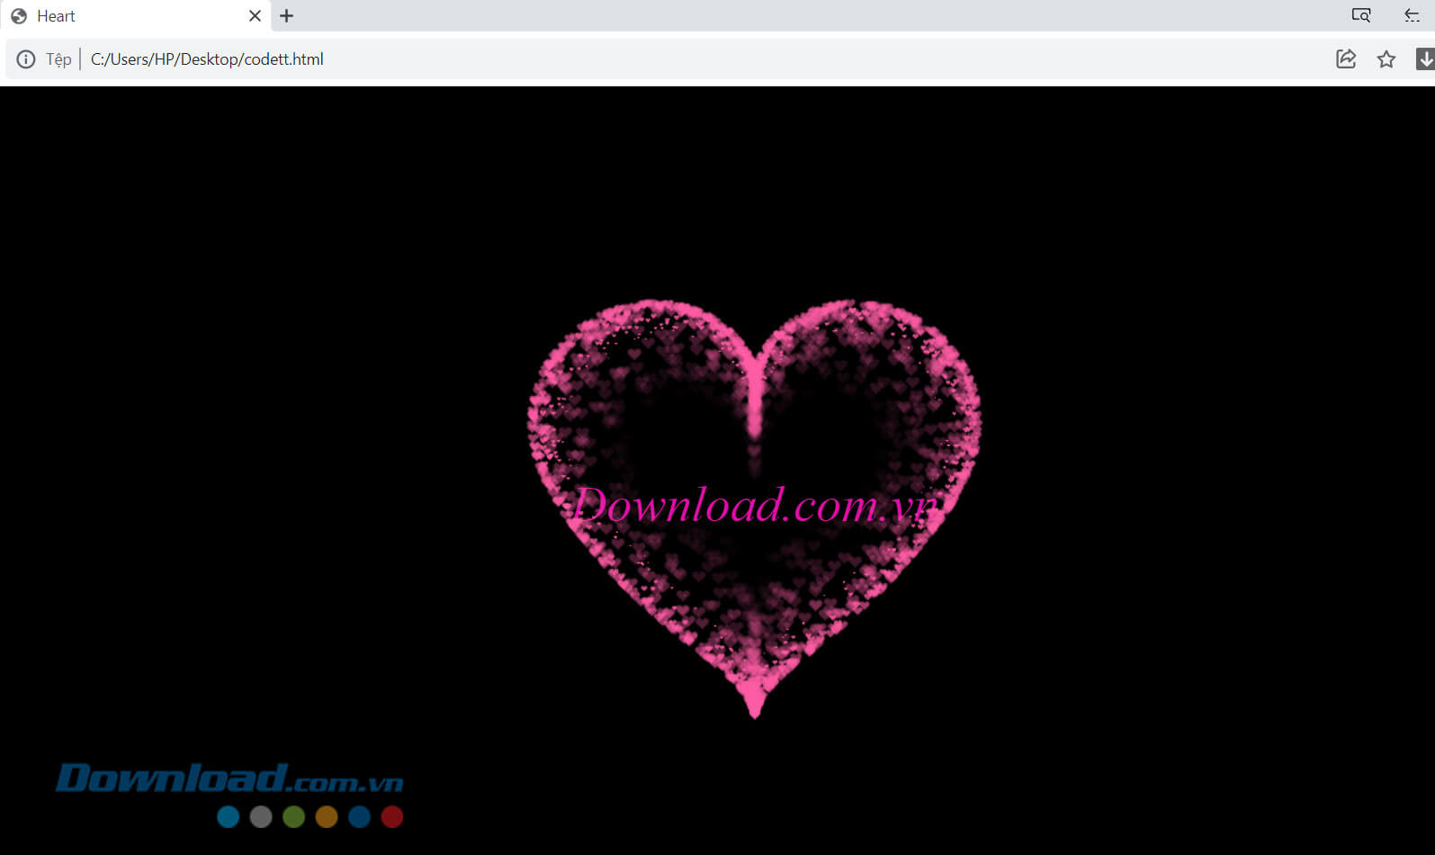Select the Heart tab
Image resolution: width=1435 pixels, height=855 pixels.
[x=126, y=15]
